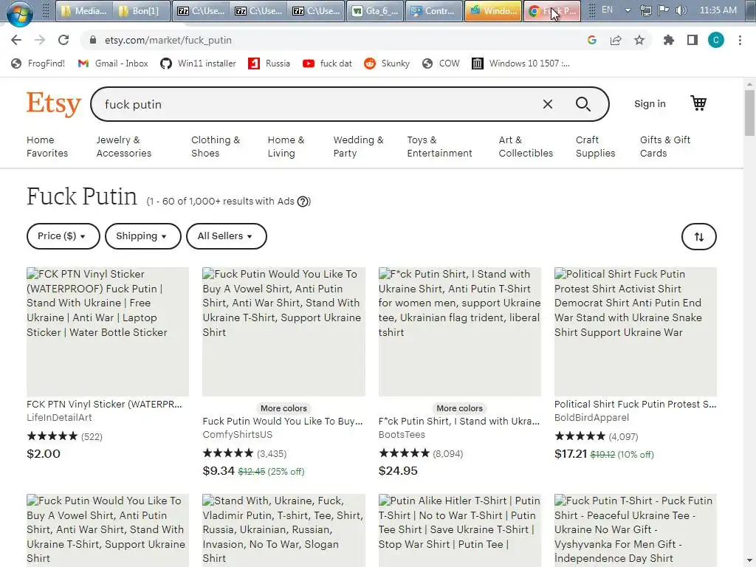Toggle the Chrome side panel icon

click(693, 40)
